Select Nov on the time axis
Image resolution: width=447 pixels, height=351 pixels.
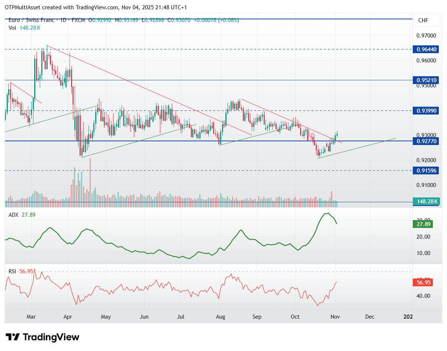click(335, 317)
